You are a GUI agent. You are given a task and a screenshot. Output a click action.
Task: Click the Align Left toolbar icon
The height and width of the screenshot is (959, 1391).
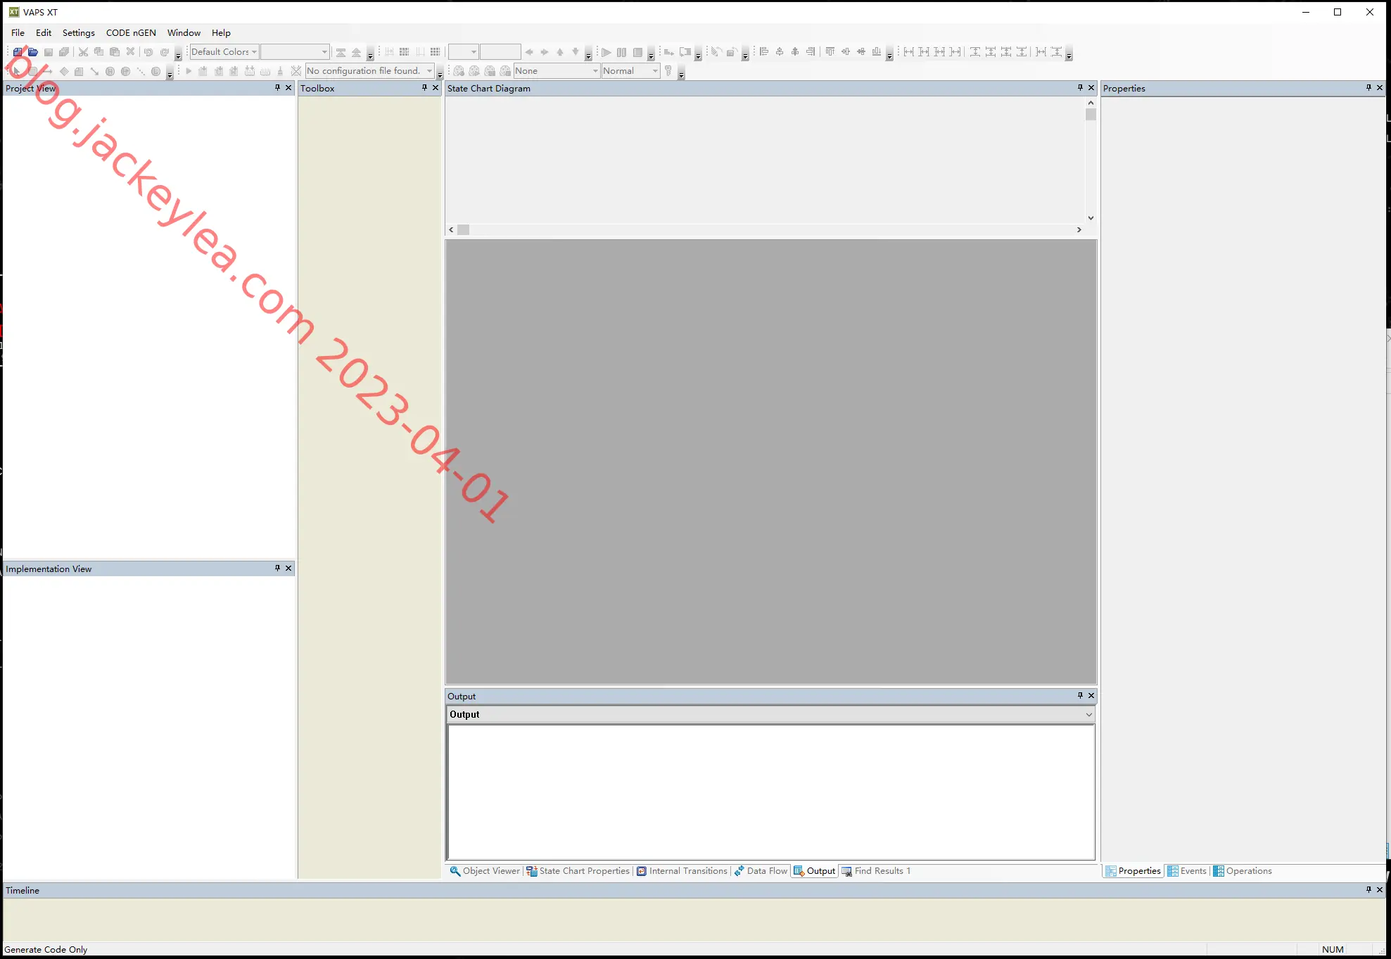point(764,52)
